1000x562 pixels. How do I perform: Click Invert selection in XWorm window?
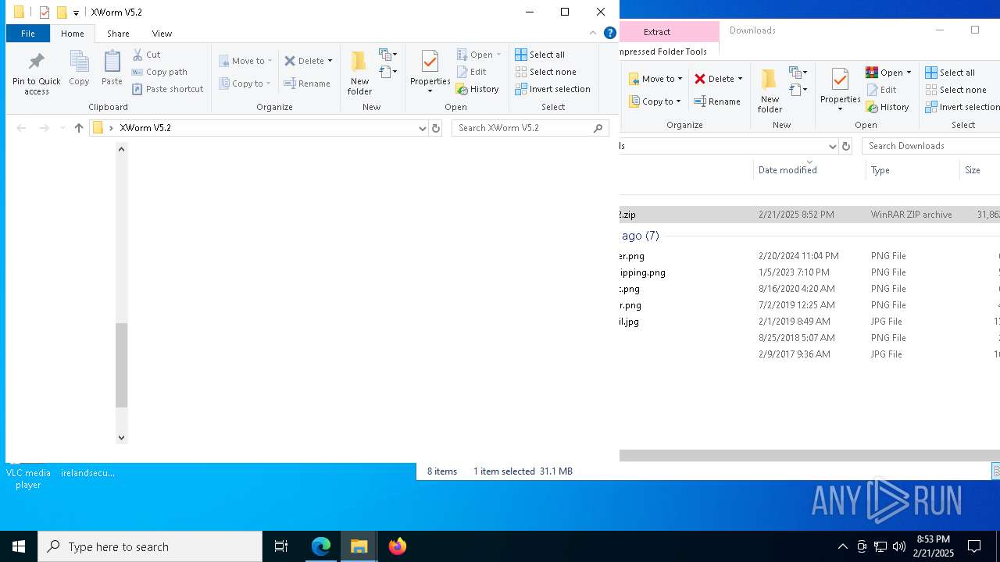pos(552,89)
